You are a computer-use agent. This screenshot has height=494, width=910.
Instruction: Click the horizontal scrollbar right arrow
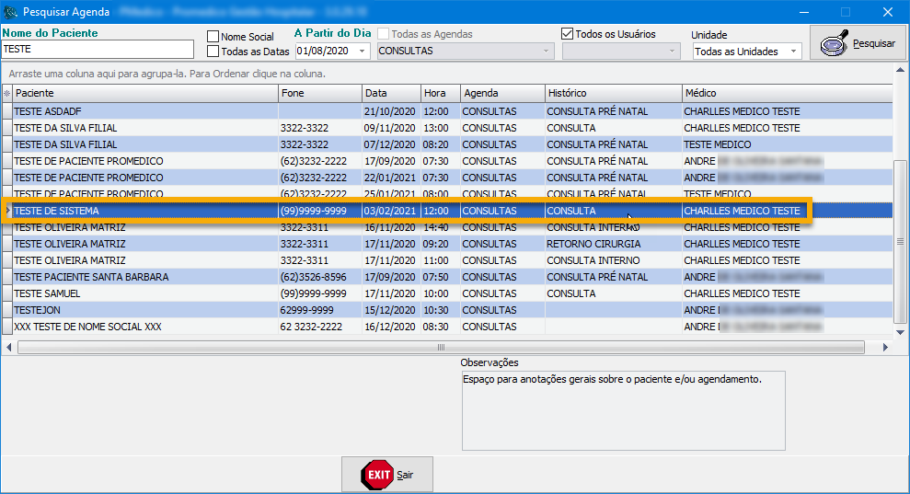pyautogui.click(x=886, y=347)
